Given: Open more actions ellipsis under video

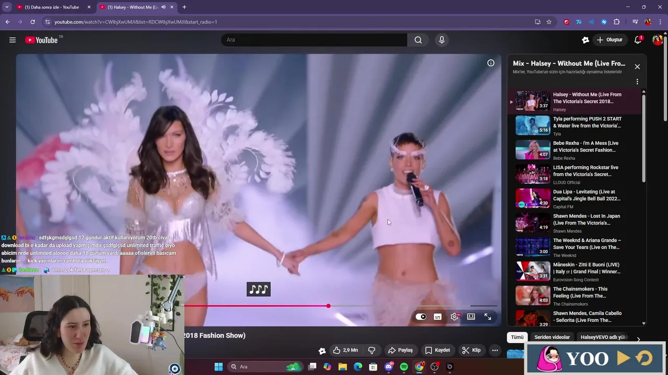Looking at the screenshot, I should [495, 350].
